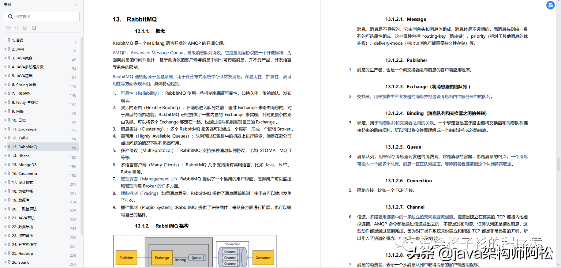Click the bookmark list scrollbar thumb

click(x=81, y=136)
